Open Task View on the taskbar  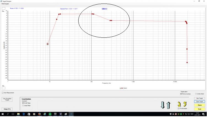click(x=13, y=114)
